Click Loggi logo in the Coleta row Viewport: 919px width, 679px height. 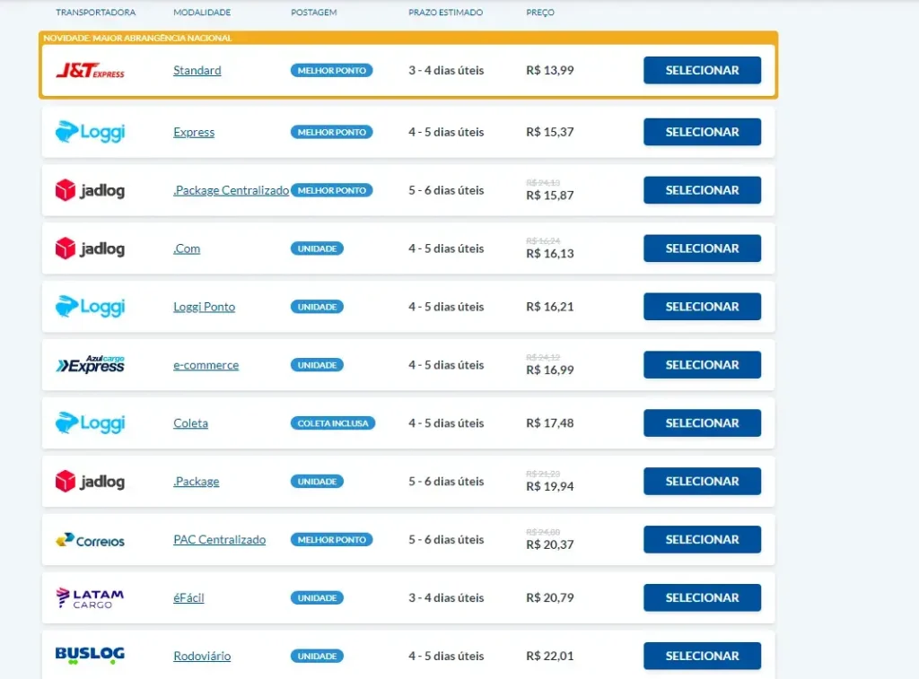(x=90, y=423)
